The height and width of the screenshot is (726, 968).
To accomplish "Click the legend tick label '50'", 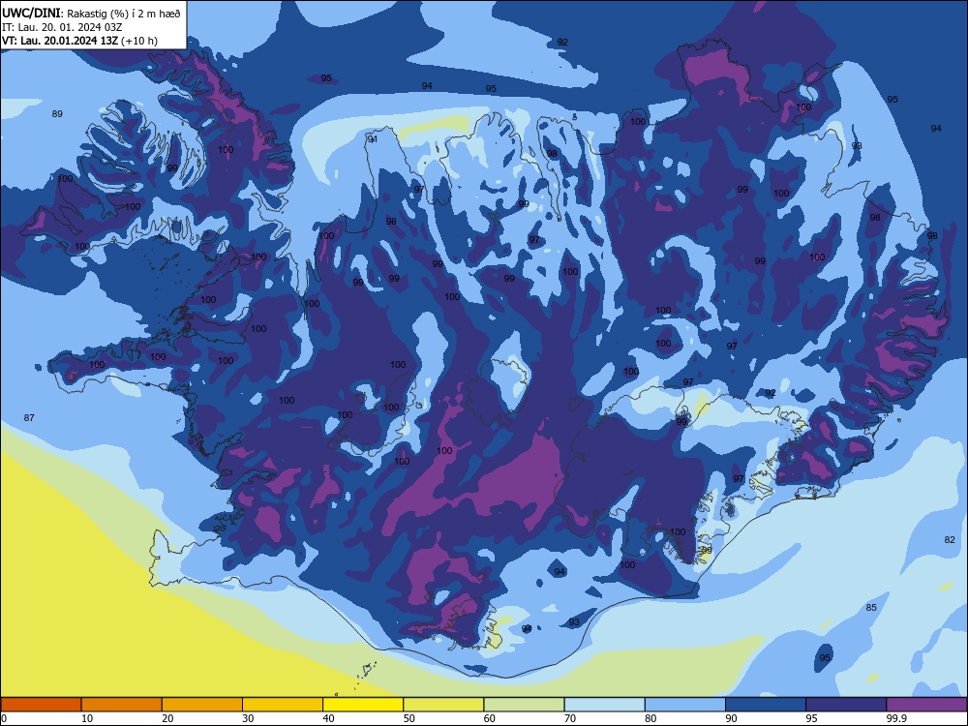I will click(x=409, y=718).
